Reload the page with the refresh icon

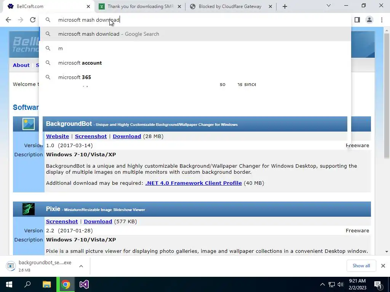[33, 20]
